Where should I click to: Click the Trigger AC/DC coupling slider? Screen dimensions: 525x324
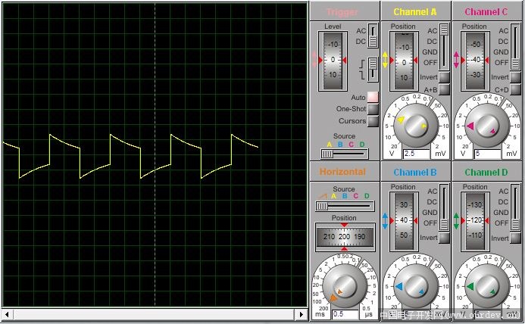click(x=373, y=36)
